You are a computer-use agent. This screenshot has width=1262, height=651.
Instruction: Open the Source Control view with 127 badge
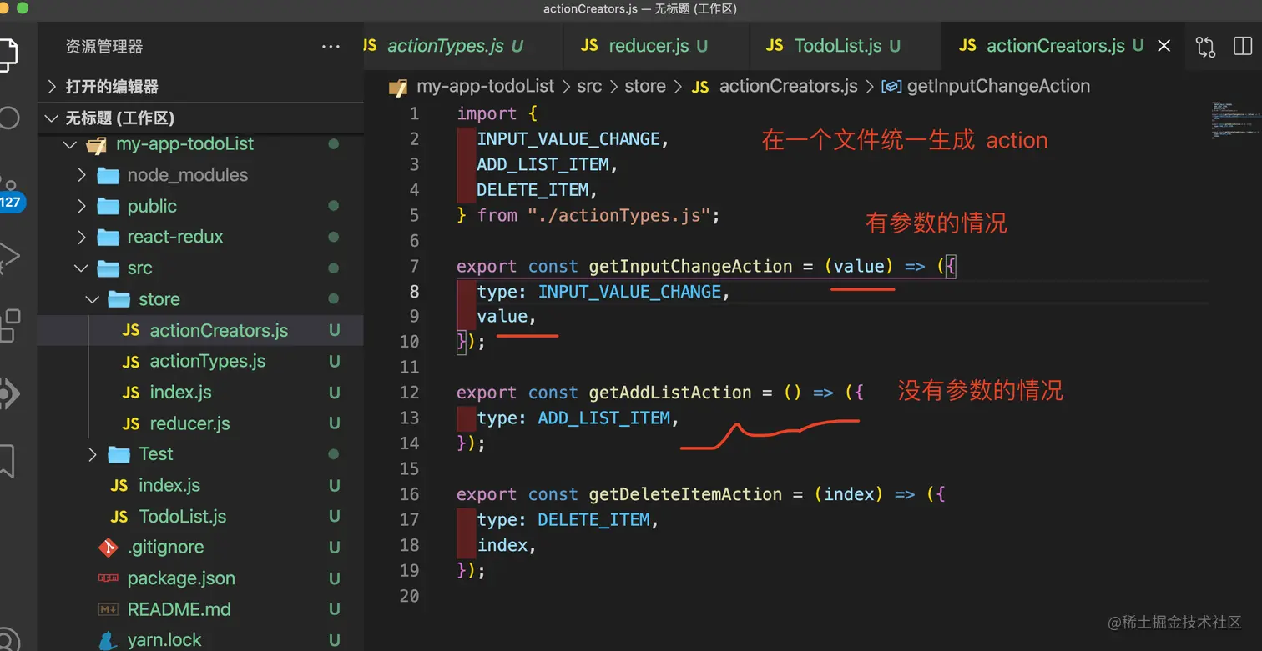10,193
